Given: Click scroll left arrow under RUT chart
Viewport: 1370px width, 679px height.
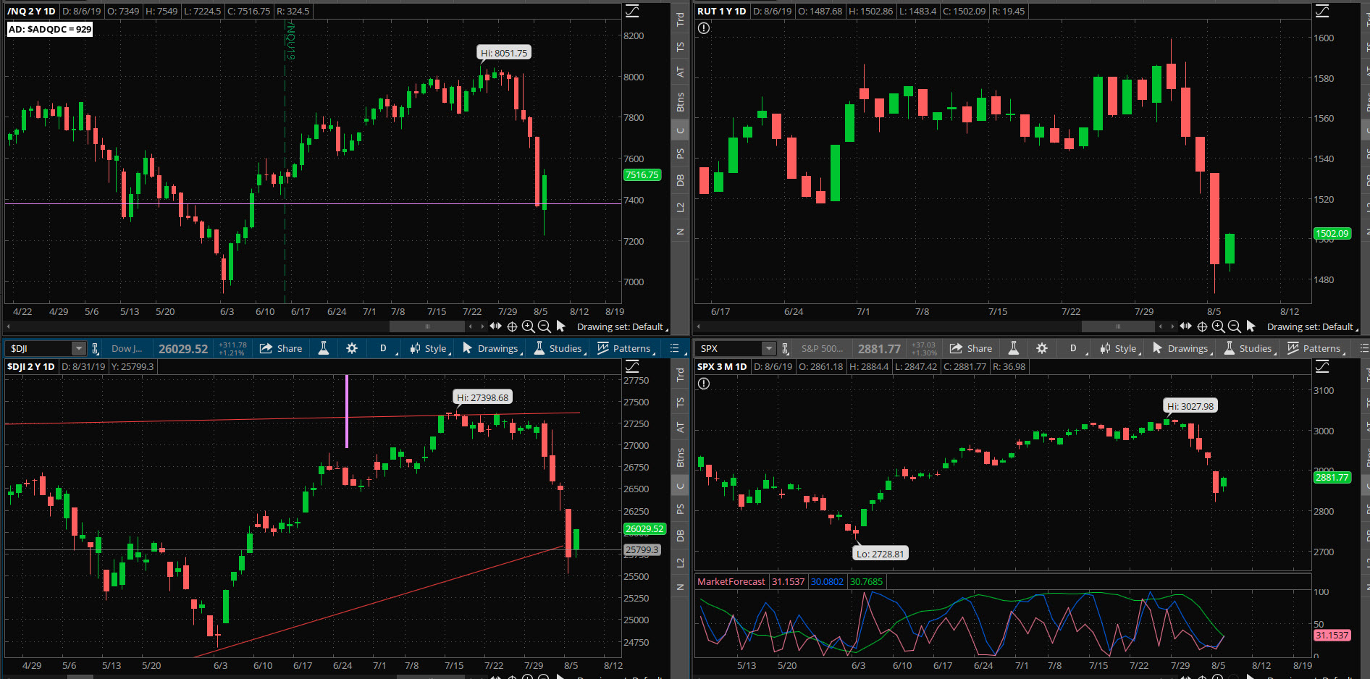Looking at the screenshot, I should point(1161,326).
